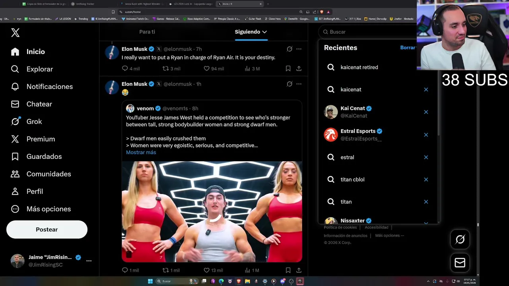Open more options on Ryan Air post
Image resolution: width=509 pixels, height=286 pixels.
[x=299, y=49]
